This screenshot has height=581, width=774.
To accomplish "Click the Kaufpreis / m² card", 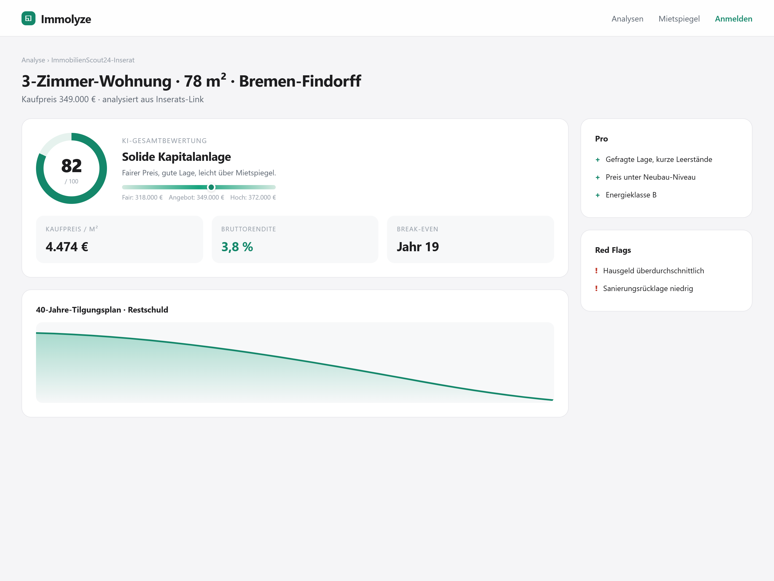I will [x=119, y=239].
